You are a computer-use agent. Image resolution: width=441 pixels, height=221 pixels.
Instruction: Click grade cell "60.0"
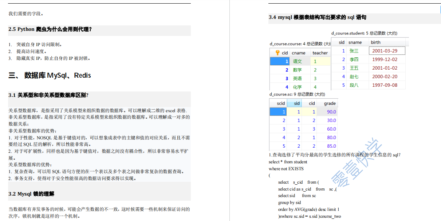(331, 129)
